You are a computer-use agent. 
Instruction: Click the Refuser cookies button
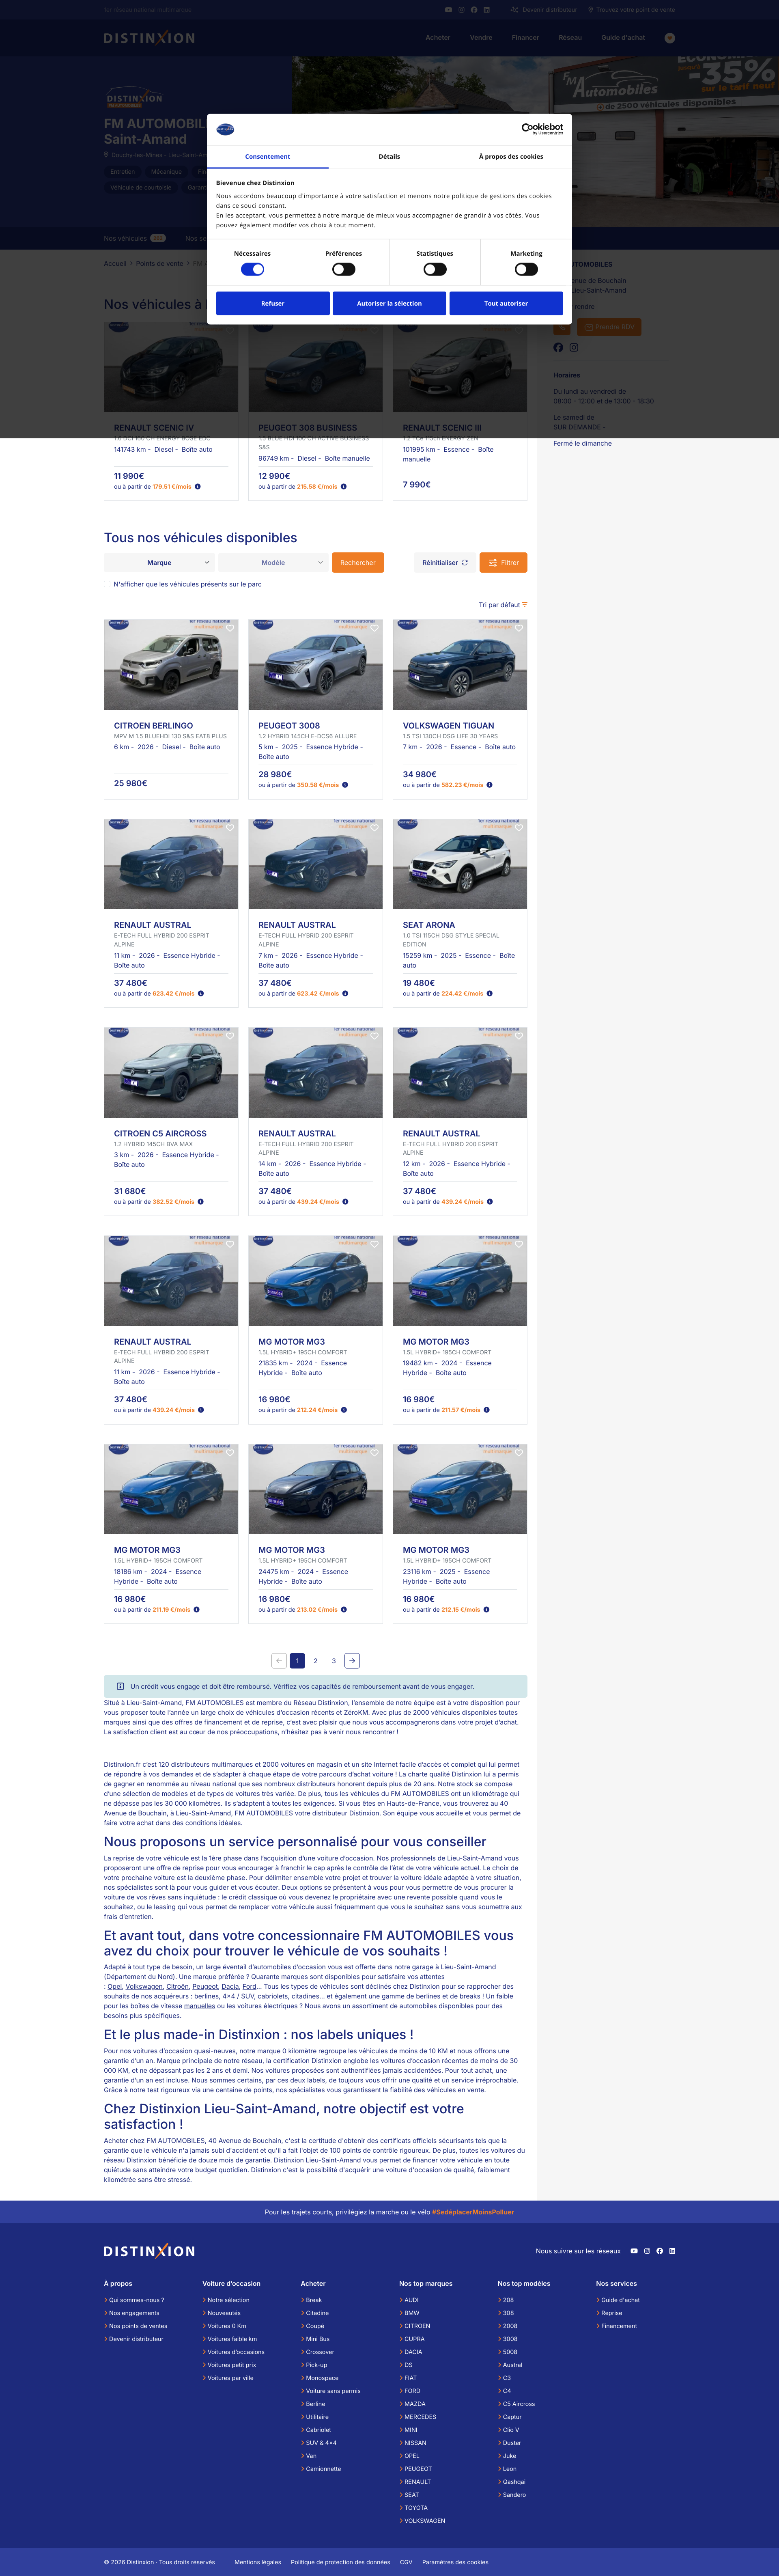[x=273, y=303]
